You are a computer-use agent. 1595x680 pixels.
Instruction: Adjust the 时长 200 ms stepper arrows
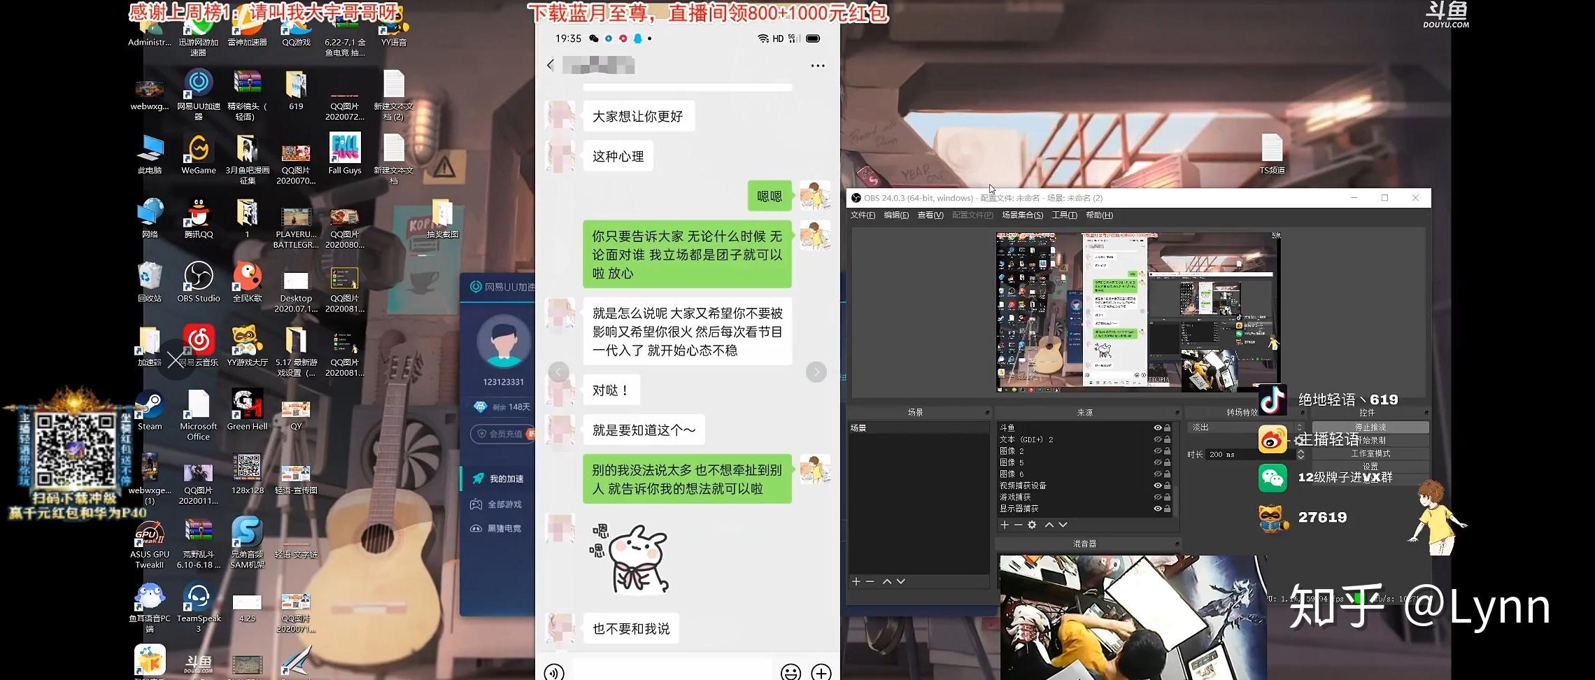[1301, 454]
